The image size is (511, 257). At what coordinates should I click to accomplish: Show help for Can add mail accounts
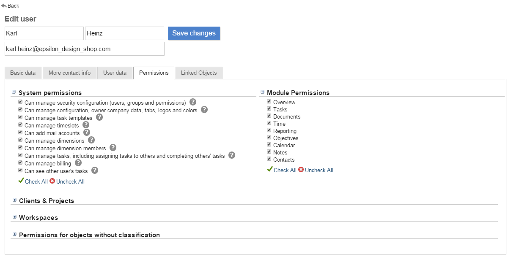[87, 133]
